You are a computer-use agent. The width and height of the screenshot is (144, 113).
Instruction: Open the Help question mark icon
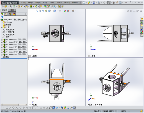(x=130, y=2)
